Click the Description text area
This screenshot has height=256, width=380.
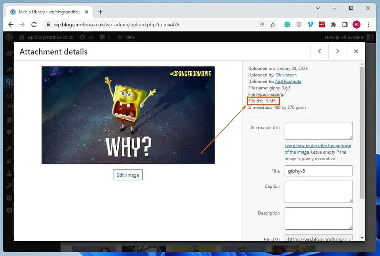pos(318,218)
